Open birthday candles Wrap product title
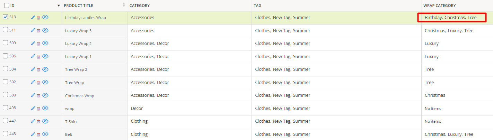 85,18
